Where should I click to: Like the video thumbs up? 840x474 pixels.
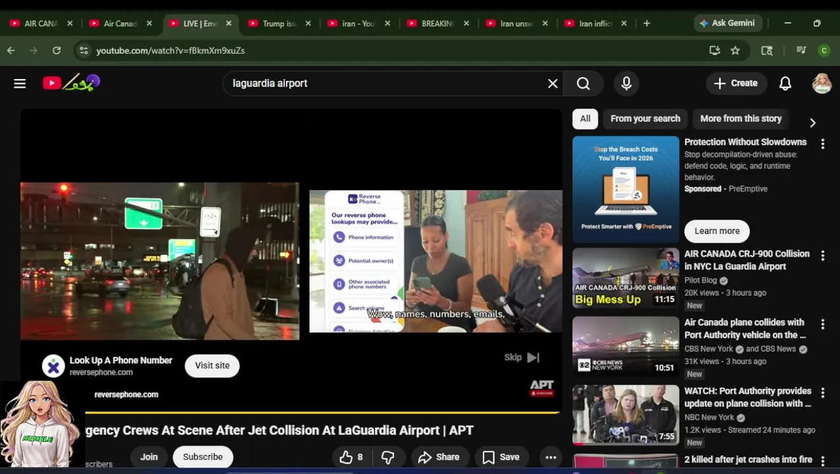tap(351, 457)
